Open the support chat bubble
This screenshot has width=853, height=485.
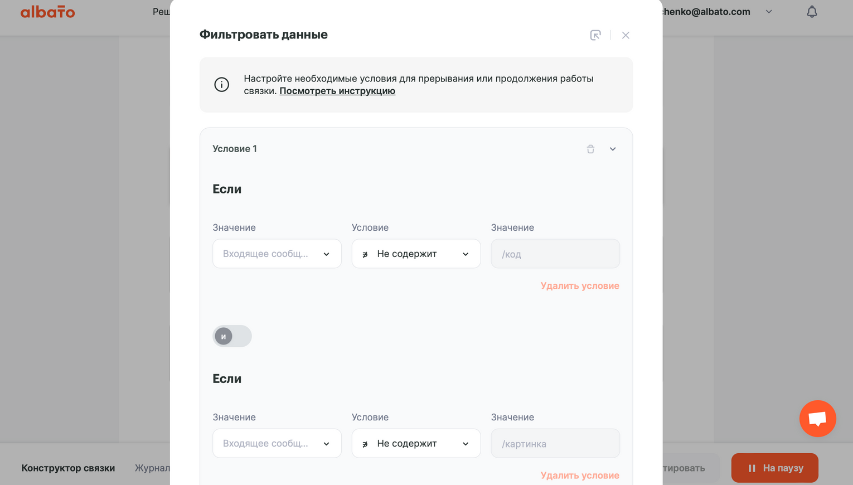[817, 418]
